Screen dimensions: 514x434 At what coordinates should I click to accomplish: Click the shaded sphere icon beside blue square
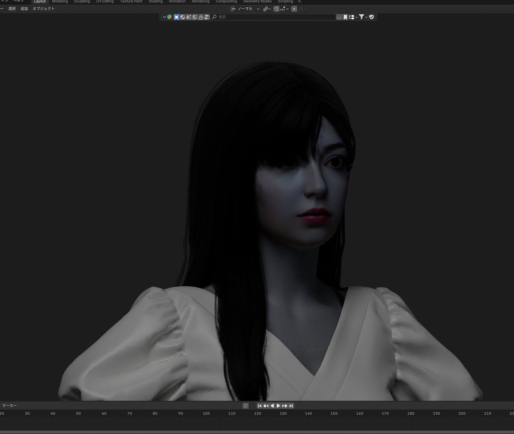182,17
